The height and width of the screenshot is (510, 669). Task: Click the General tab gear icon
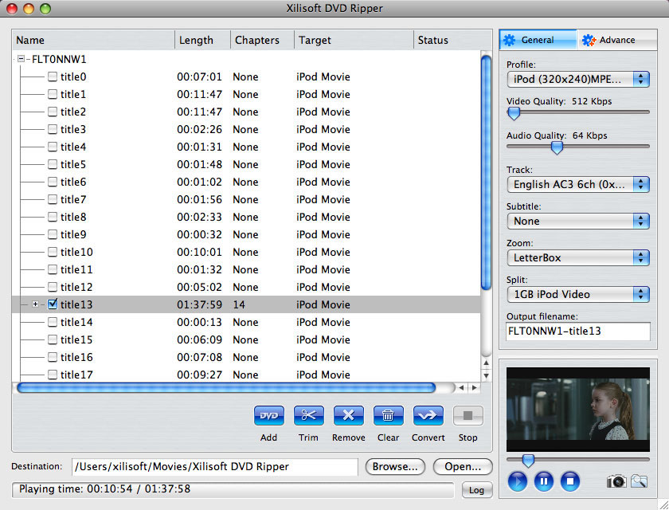click(510, 40)
